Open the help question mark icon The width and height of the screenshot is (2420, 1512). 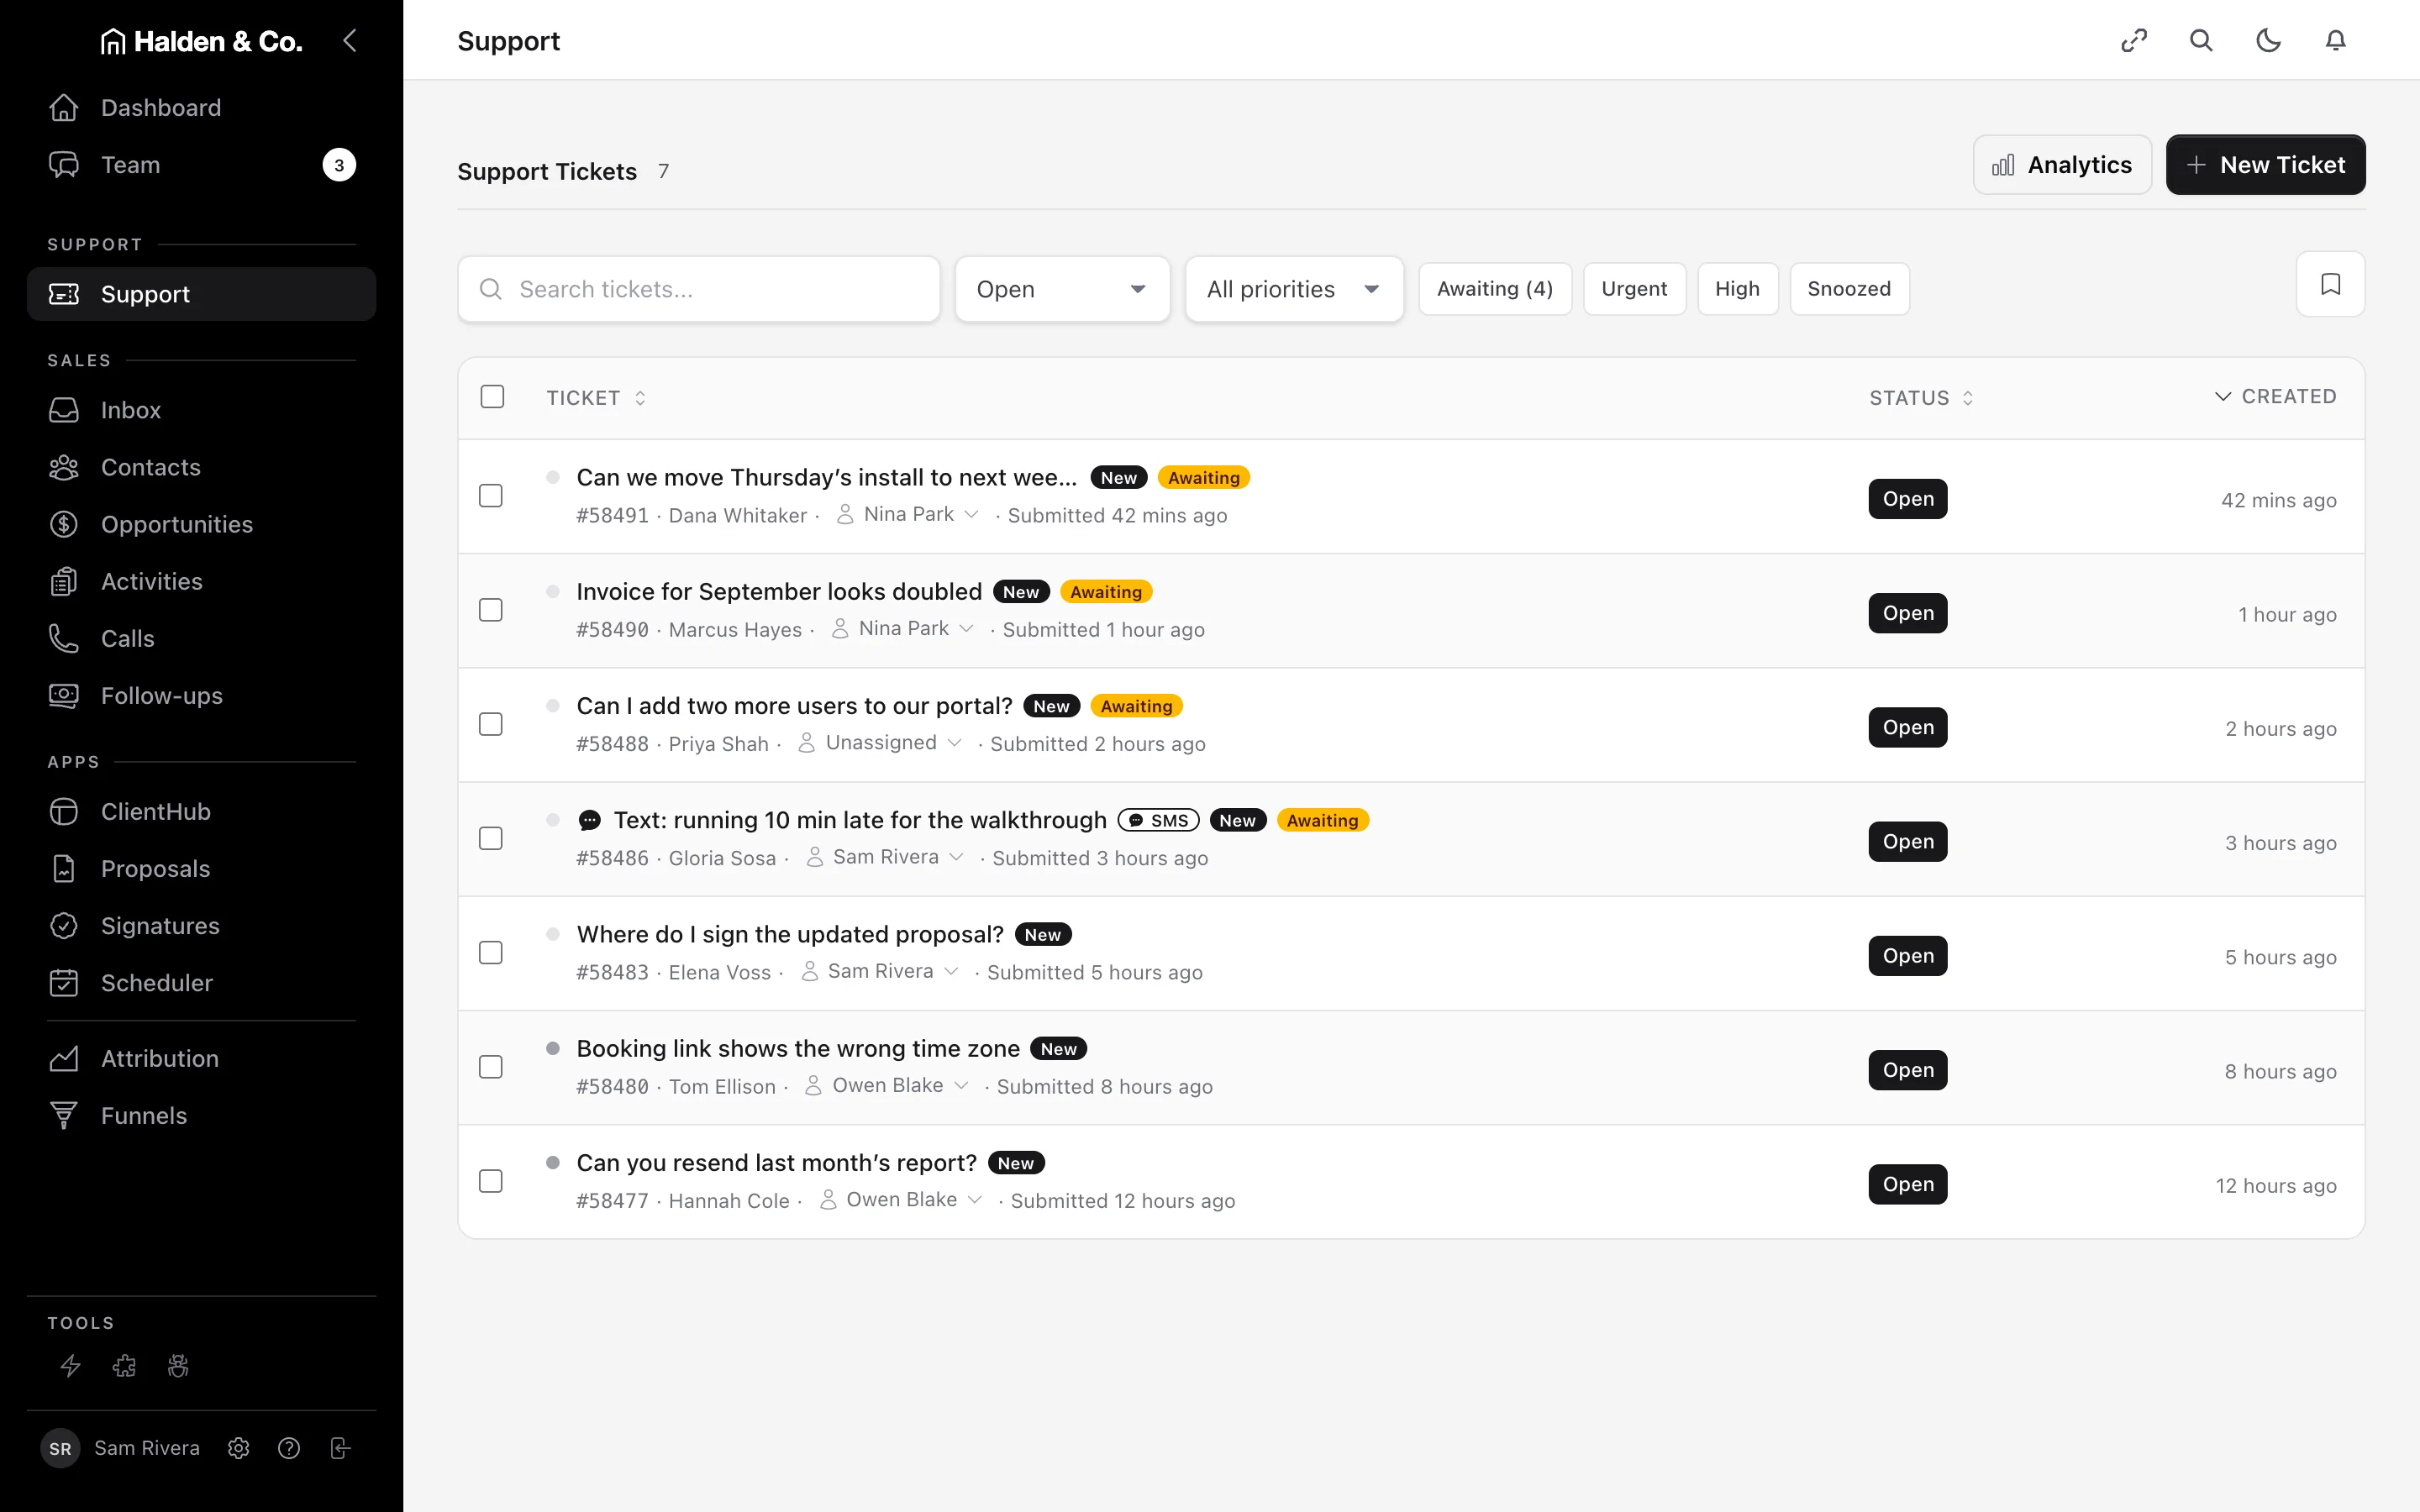point(289,1448)
